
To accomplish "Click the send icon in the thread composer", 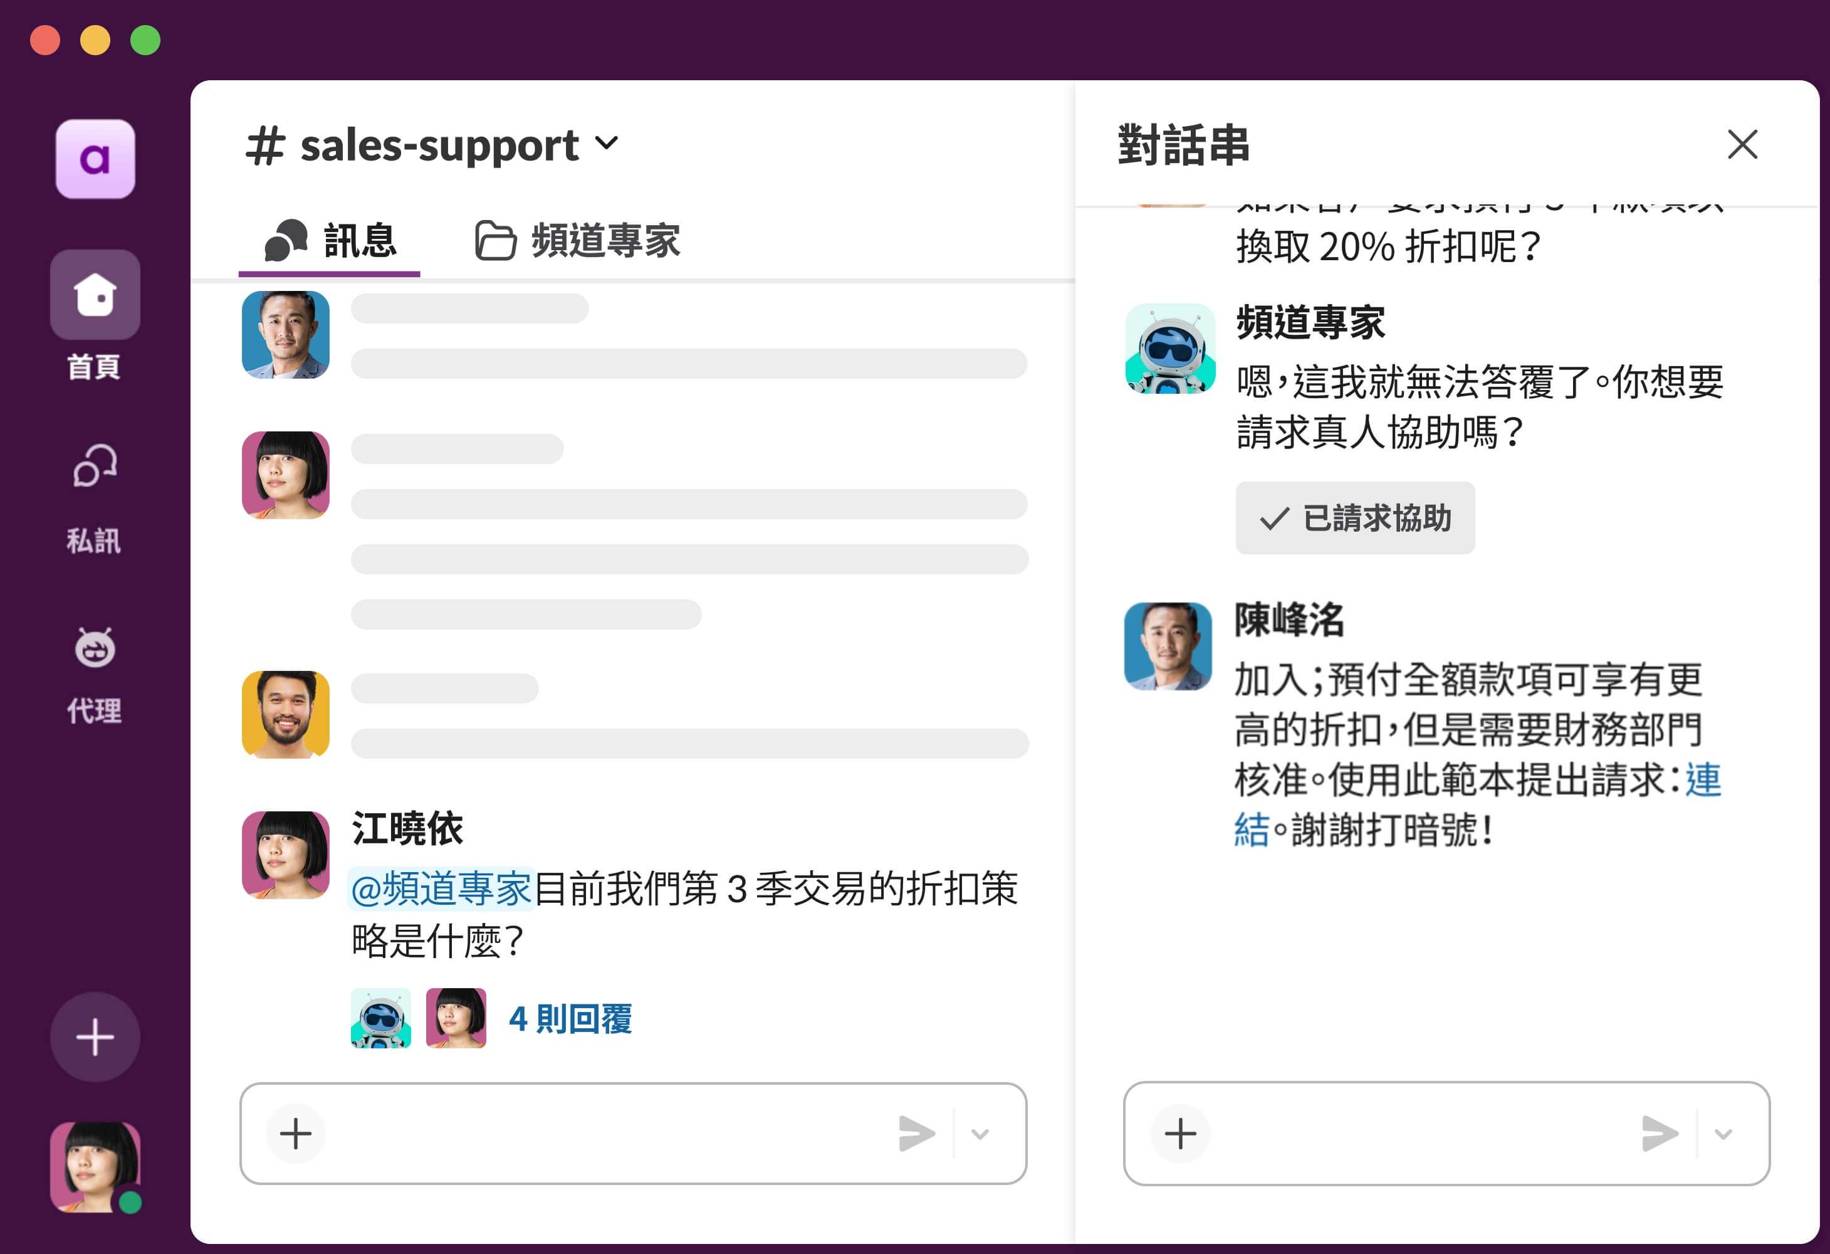I will [x=1661, y=1134].
